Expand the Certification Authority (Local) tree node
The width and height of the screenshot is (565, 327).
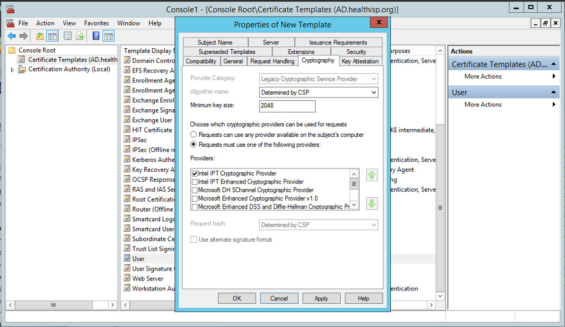tap(12, 69)
